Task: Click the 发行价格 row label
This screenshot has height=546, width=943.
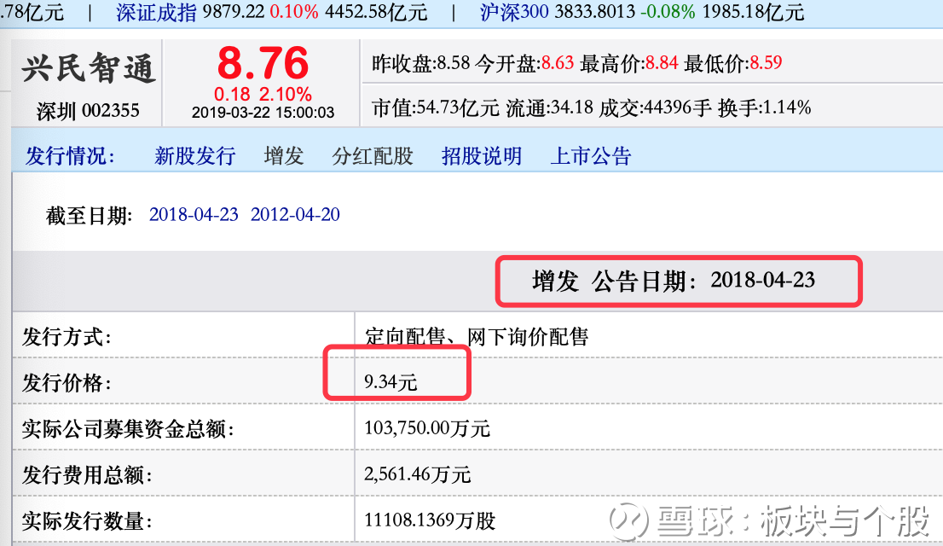Action: [x=67, y=382]
